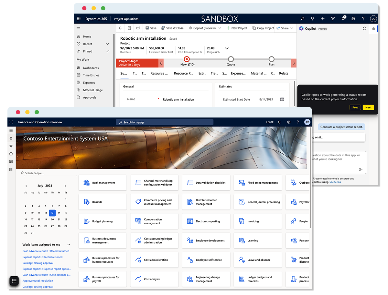The height and width of the screenshot is (295, 388).
Task: Switch to the Expense... tab
Action: (238, 74)
